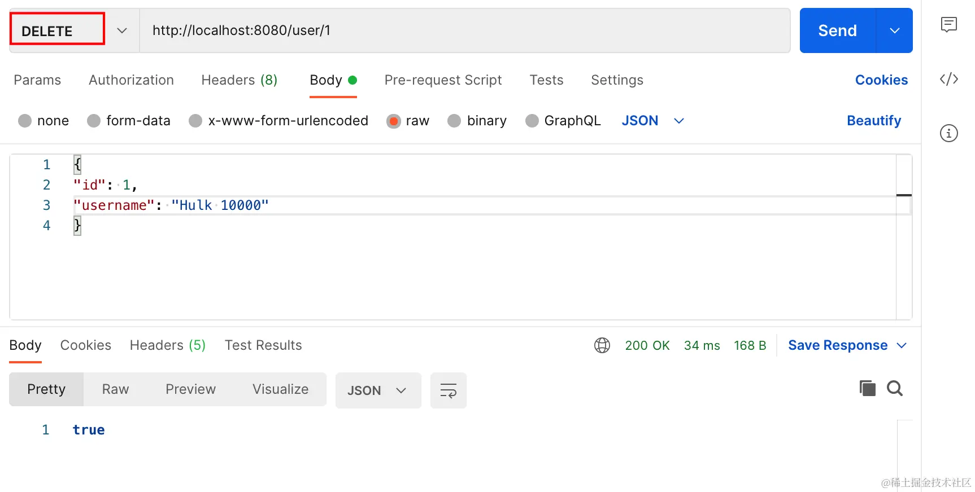Select x-www-form-urlencoded body type
975x492 pixels.
pos(278,121)
